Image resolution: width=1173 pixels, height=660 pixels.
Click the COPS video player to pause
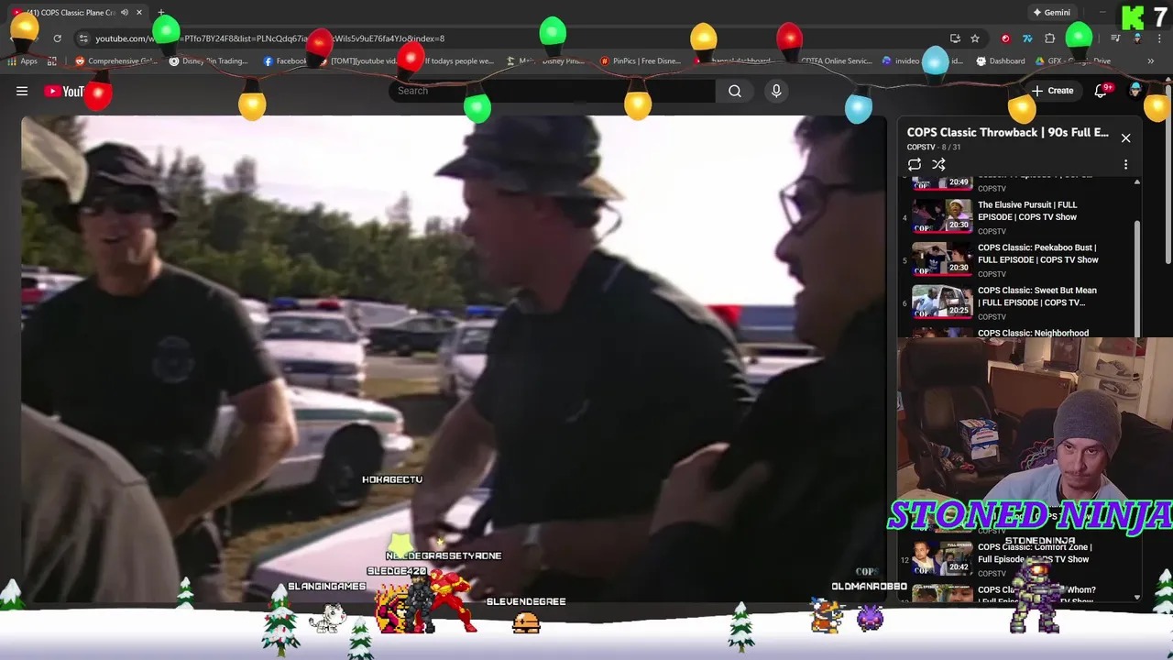click(x=454, y=359)
